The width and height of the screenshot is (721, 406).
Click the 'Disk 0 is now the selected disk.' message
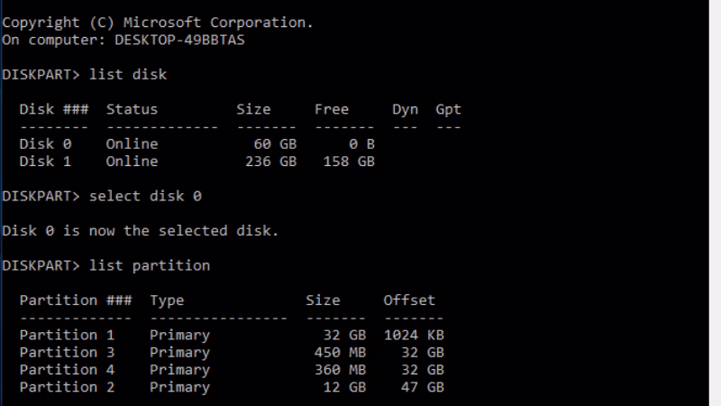point(141,231)
